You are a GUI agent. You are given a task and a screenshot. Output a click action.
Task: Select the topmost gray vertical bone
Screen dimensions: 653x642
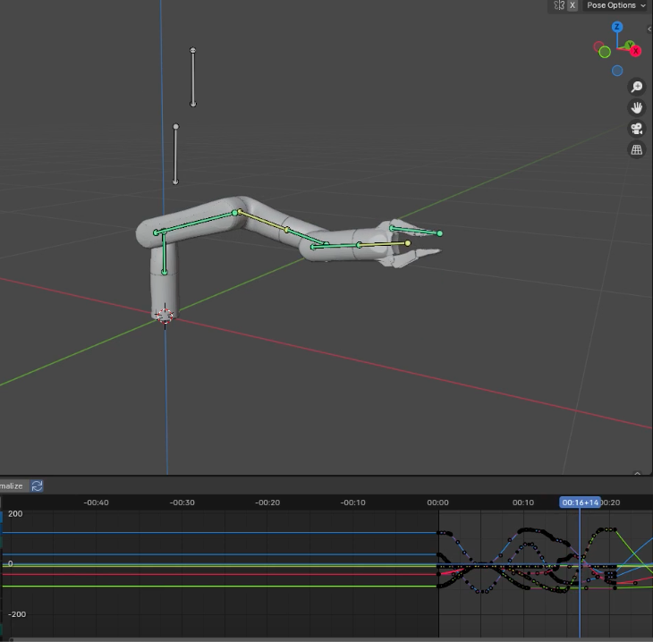193,77
